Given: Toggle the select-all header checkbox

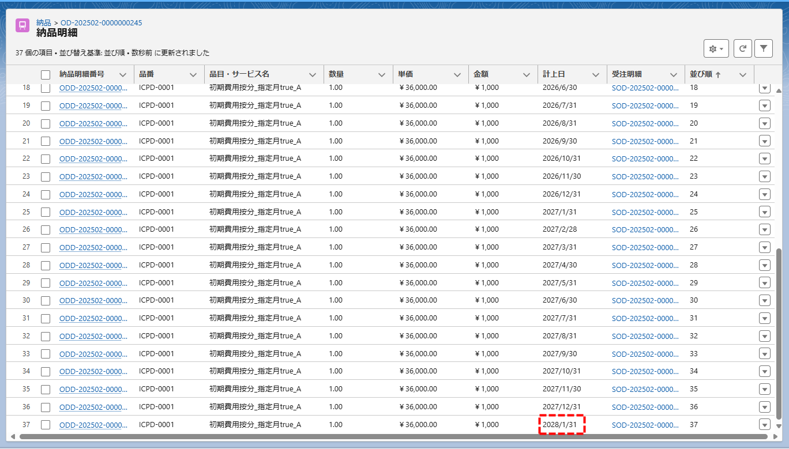Looking at the screenshot, I should [x=46, y=75].
